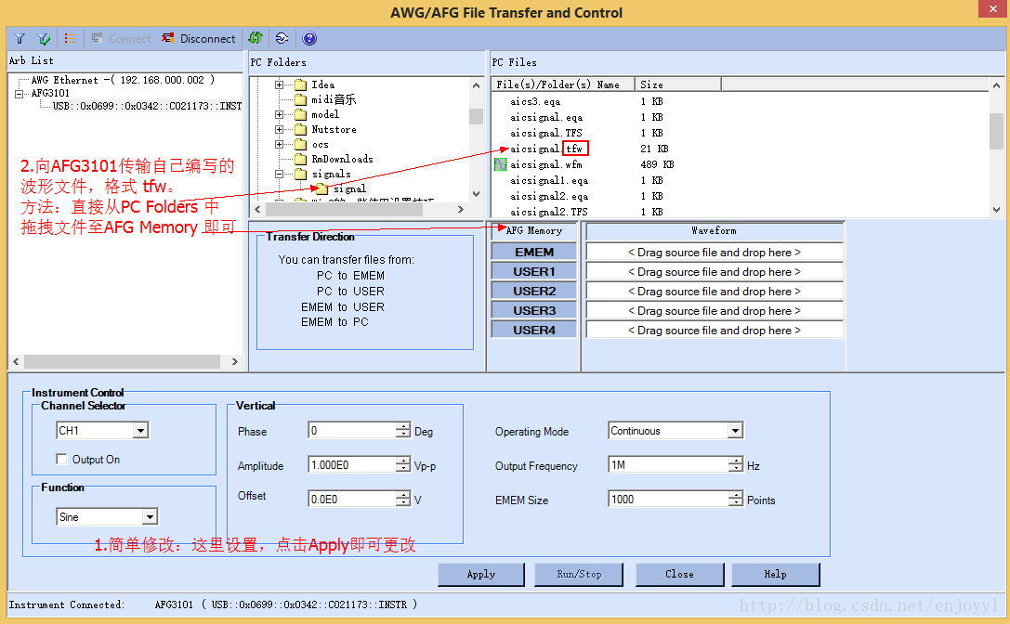Select file aicsignal1.eqa
The height and width of the screenshot is (624, 1010).
(x=549, y=181)
